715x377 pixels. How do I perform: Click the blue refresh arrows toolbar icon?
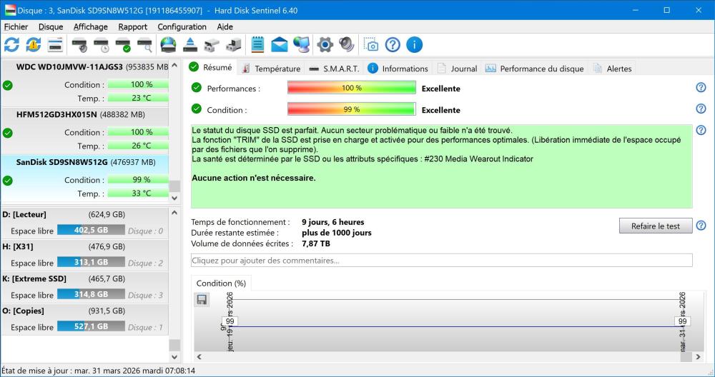pyautogui.click(x=11, y=44)
